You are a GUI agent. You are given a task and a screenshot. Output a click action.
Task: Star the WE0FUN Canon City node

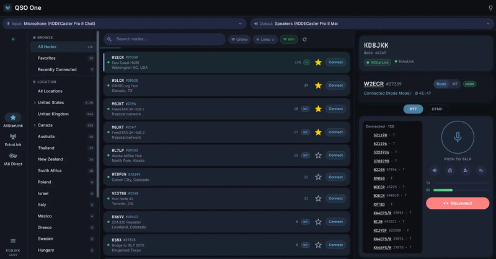(318, 177)
